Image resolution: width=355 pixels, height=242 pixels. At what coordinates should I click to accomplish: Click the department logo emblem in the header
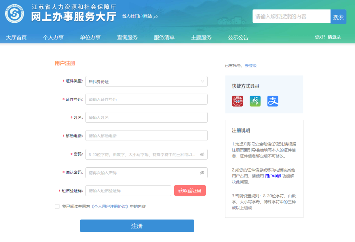(14, 14)
